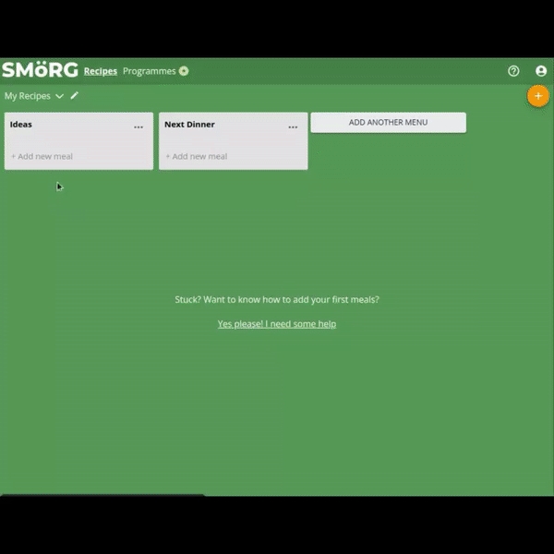
Task: Open the user account icon
Action: (x=541, y=71)
